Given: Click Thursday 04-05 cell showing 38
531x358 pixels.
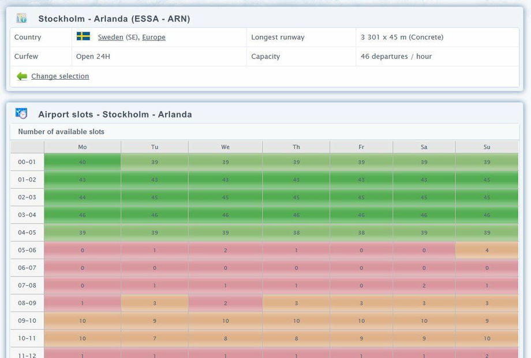Looking at the screenshot, I should [x=296, y=233].
